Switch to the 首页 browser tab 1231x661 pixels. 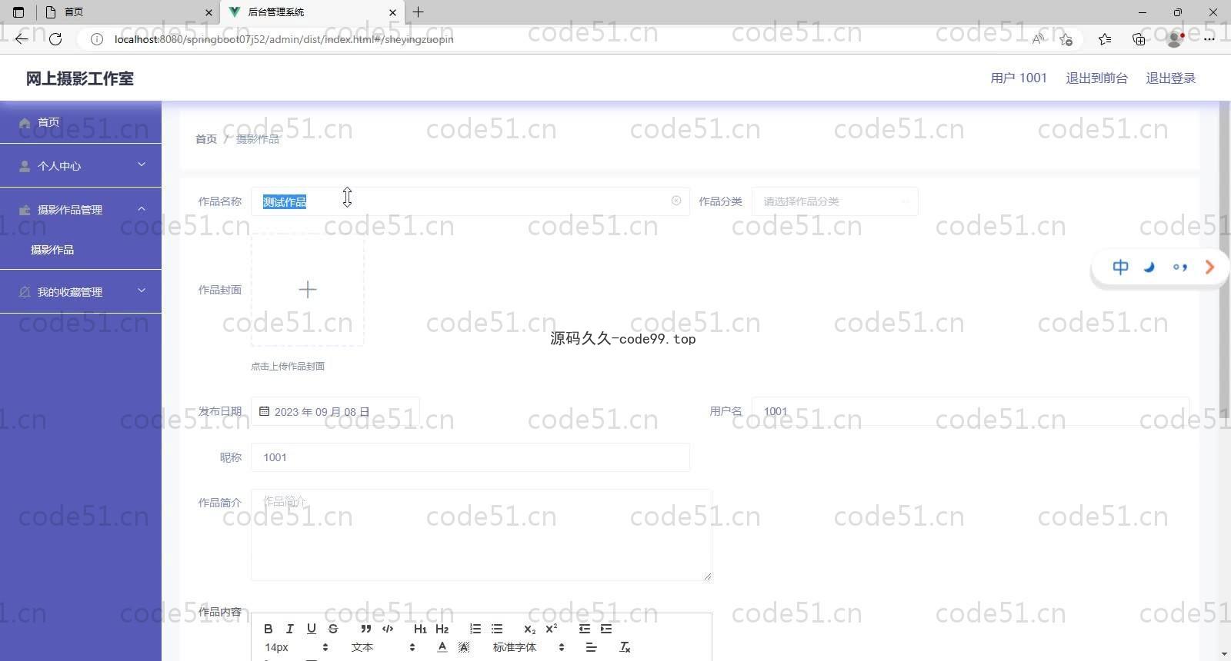click(127, 12)
